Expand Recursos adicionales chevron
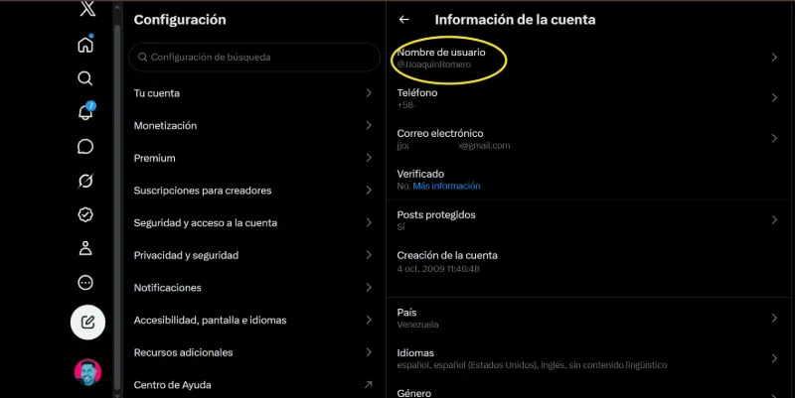The image size is (795, 398). tap(369, 352)
